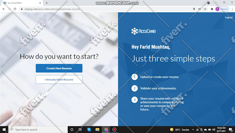Viewport: 235px width, 133px height.
Task: Log out using the Logout link
Action: coord(229,17)
